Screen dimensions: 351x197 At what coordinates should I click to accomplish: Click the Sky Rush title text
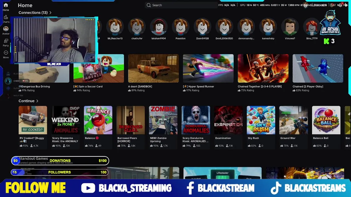[253, 138]
